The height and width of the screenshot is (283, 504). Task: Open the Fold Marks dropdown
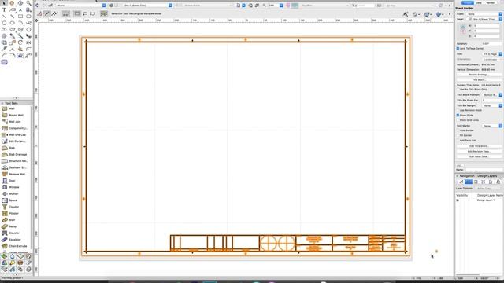tap(492, 126)
